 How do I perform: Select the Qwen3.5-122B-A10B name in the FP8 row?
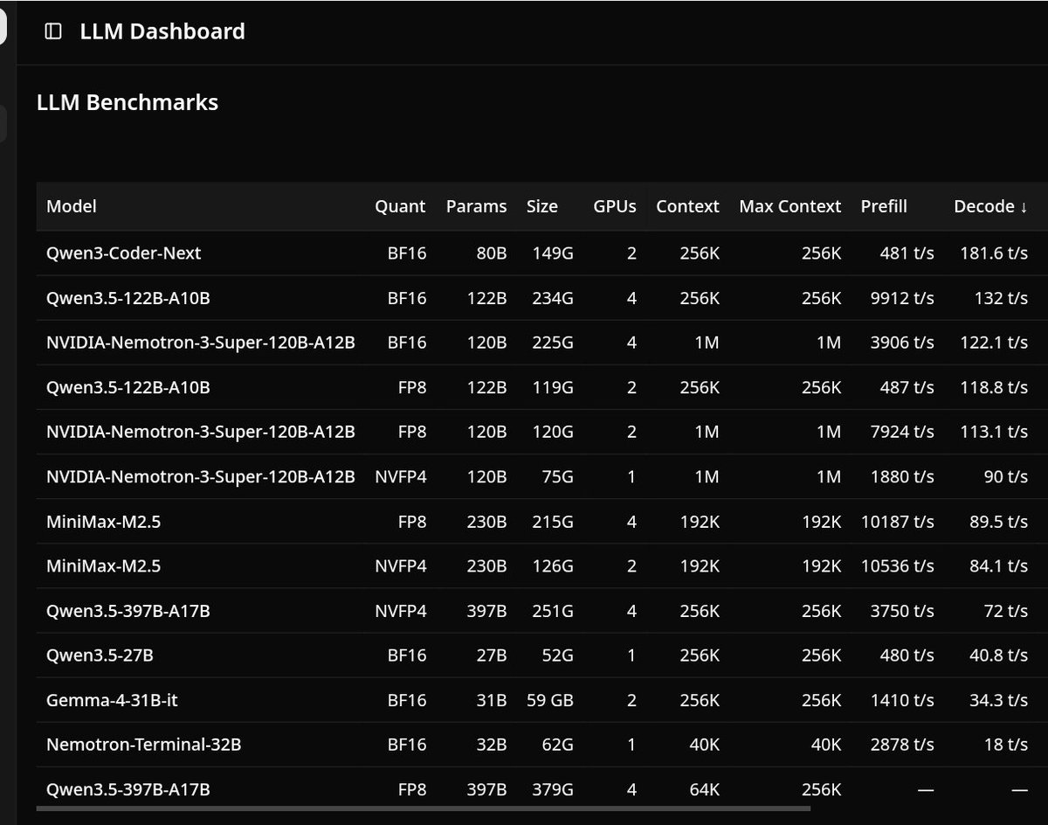pyautogui.click(x=128, y=387)
